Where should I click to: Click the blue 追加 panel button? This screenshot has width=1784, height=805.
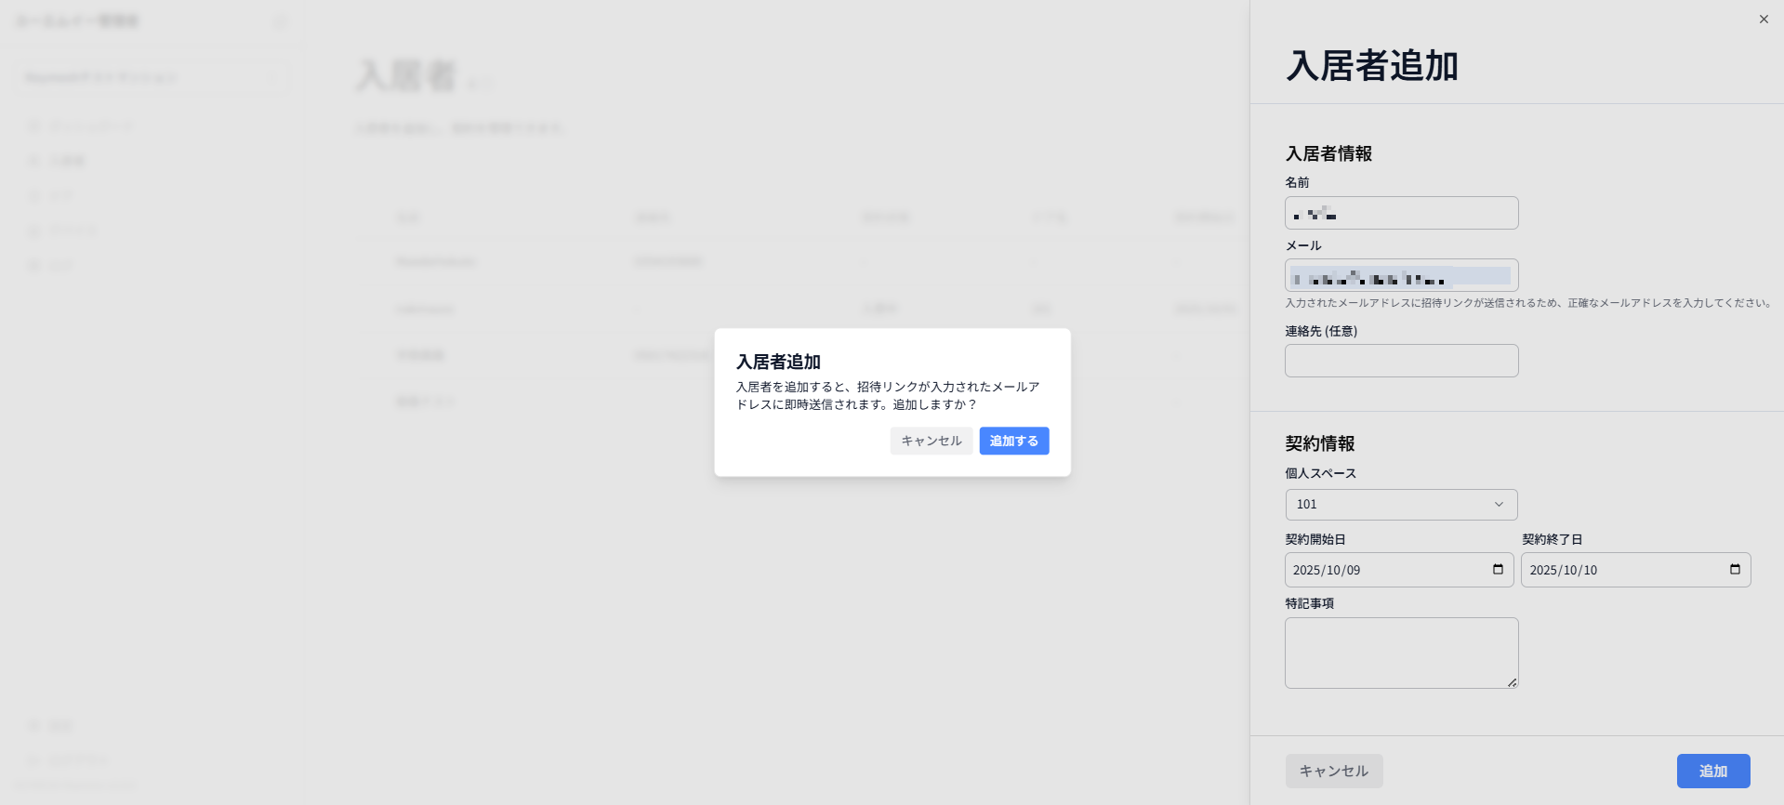pyautogui.click(x=1713, y=771)
